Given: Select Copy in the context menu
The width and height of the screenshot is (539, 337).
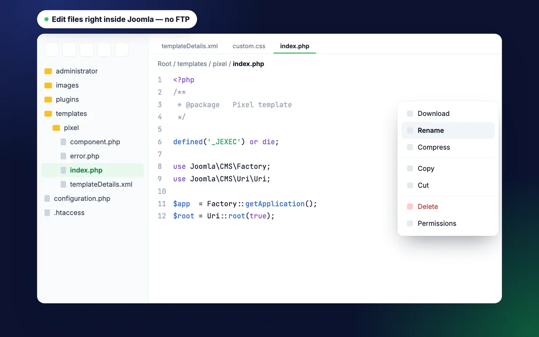Looking at the screenshot, I should click(448, 168).
